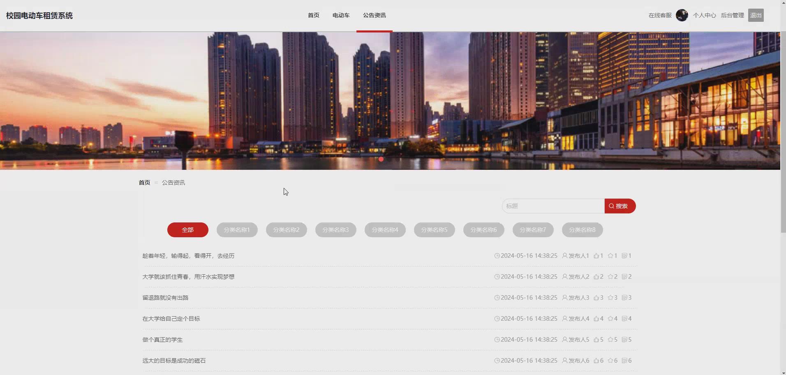The width and height of the screenshot is (786, 375).
Task: Click star icon in 发布人6 row
Action: click(x=610, y=361)
